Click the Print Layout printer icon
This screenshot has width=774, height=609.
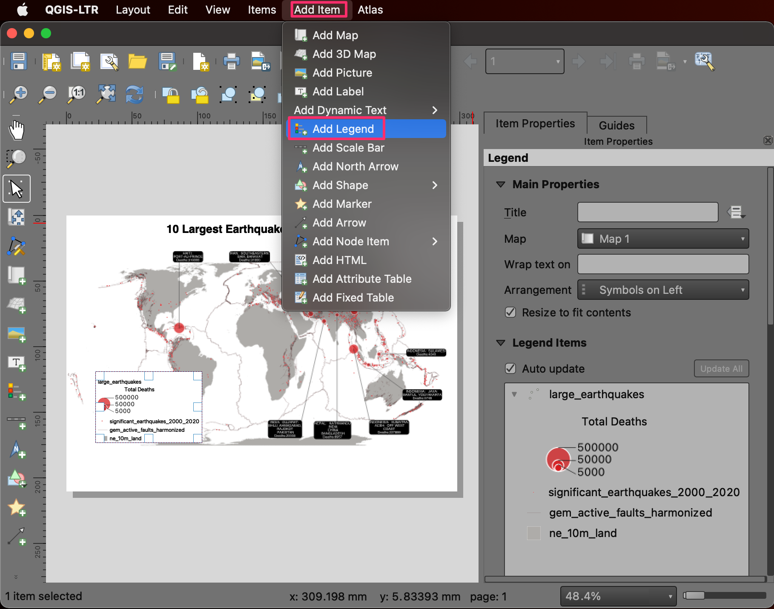(x=231, y=61)
